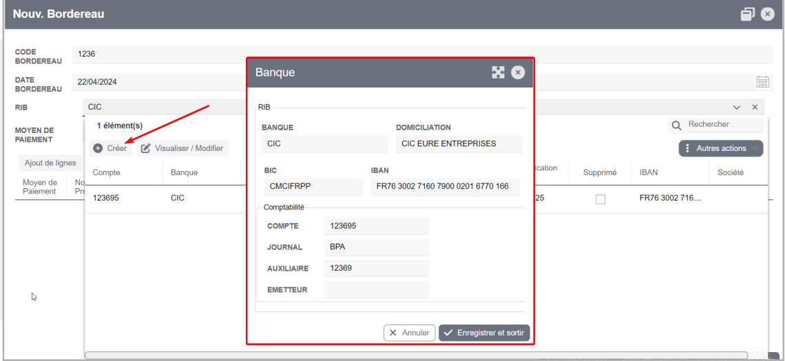This screenshot has width=785, height=361.
Task: Click Enregistrer et sortir button
Action: tap(484, 333)
